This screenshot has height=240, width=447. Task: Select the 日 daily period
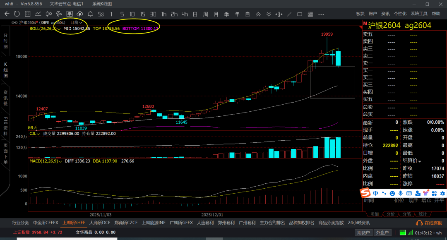pos(195,14)
